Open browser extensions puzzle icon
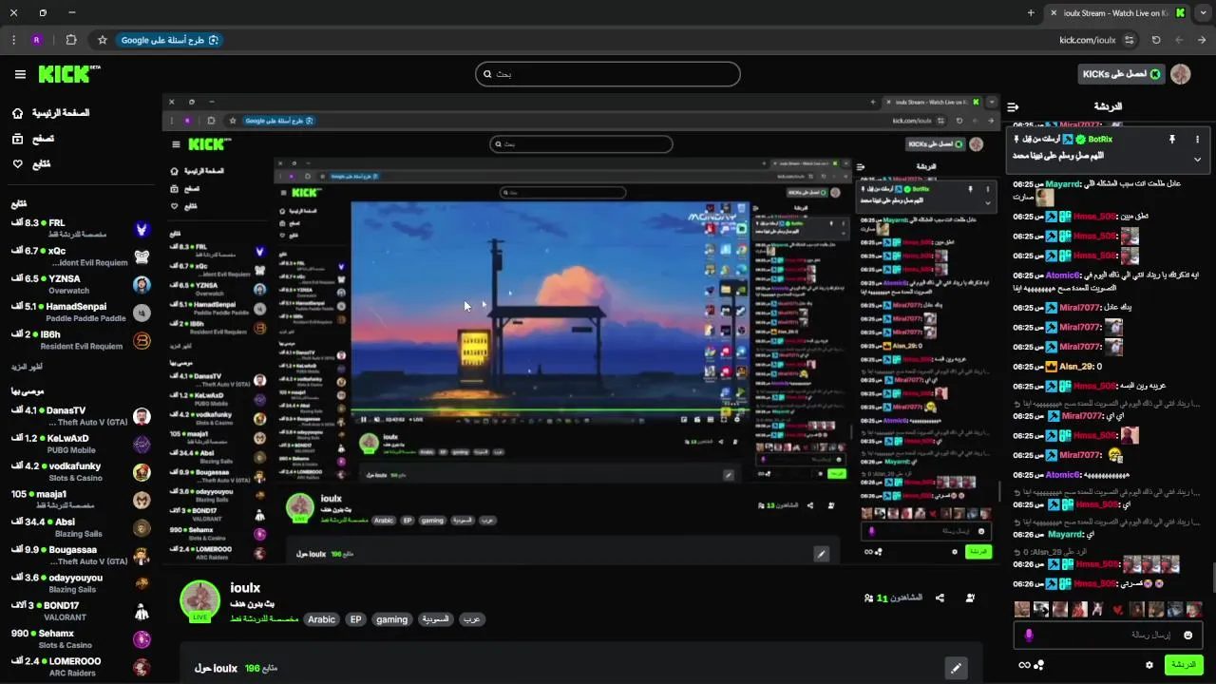Screen dimensions: 1216x684 point(71,40)
